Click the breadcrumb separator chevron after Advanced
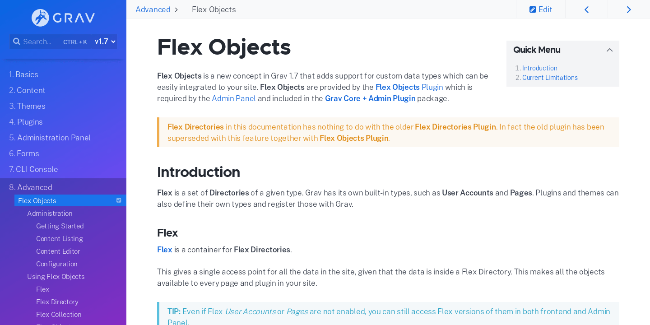Screen dimensions: 650x325 point(176,9)
